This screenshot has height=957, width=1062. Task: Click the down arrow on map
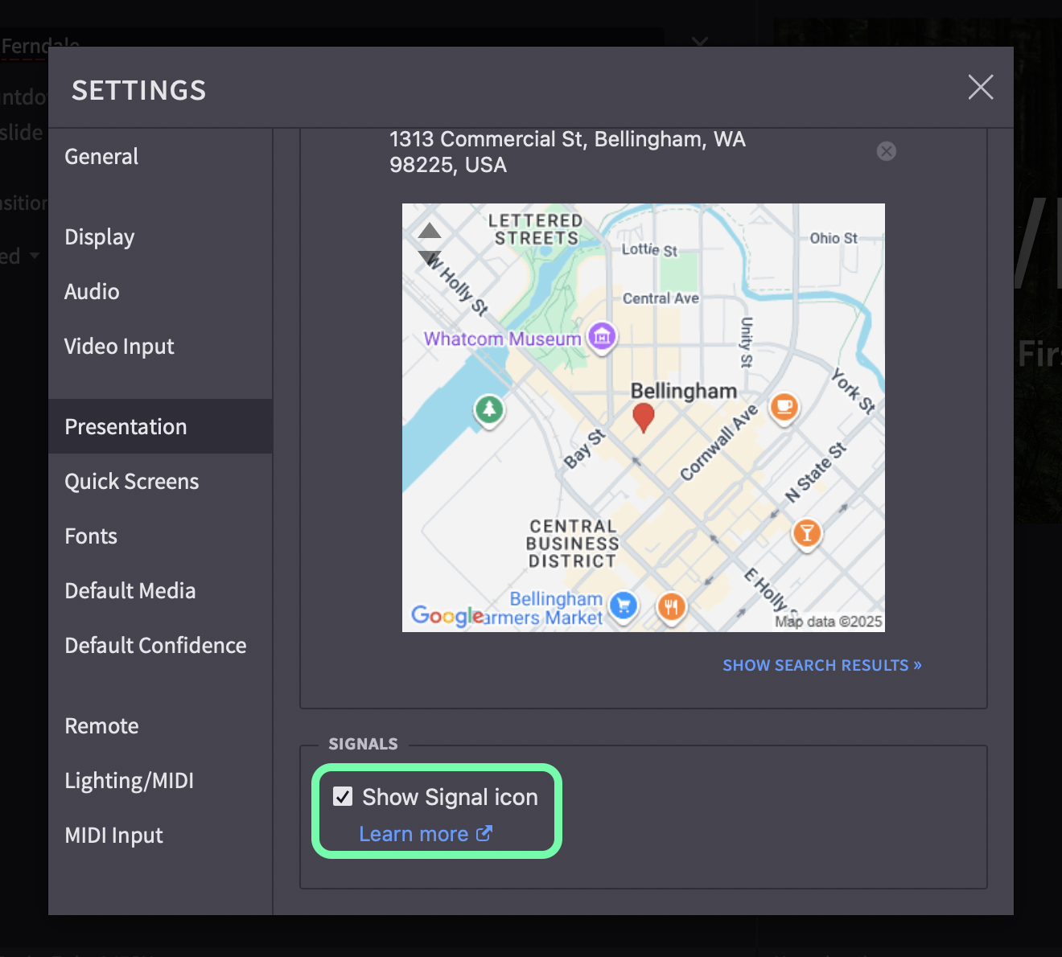point(430,258)
